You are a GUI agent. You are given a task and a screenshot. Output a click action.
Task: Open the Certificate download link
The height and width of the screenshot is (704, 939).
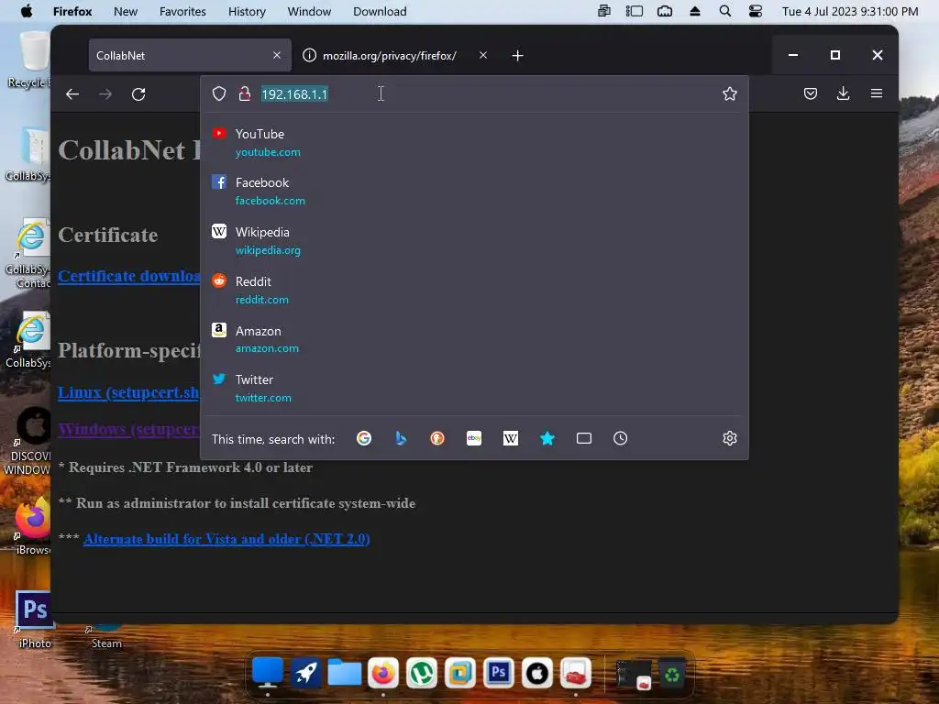tap(128, 276)
